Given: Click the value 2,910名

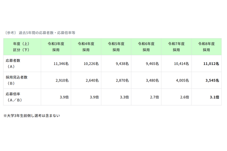Looking at the screenshot, I should 62,80.
